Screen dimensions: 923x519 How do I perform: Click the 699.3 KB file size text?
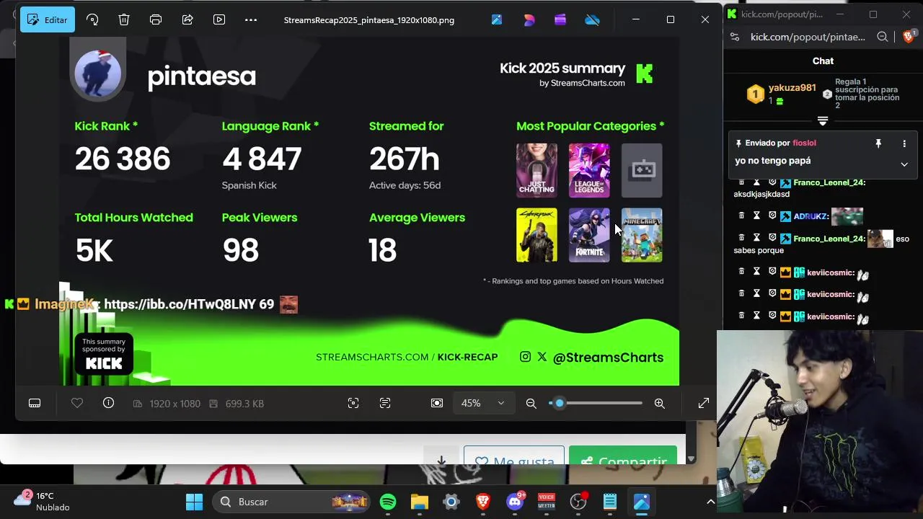click(244, 404)
